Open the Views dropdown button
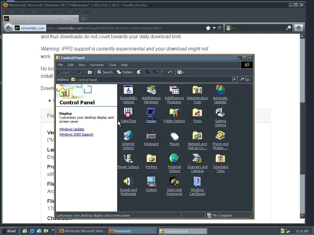This screenshot has height=235, width=314. tap(181, 72)
